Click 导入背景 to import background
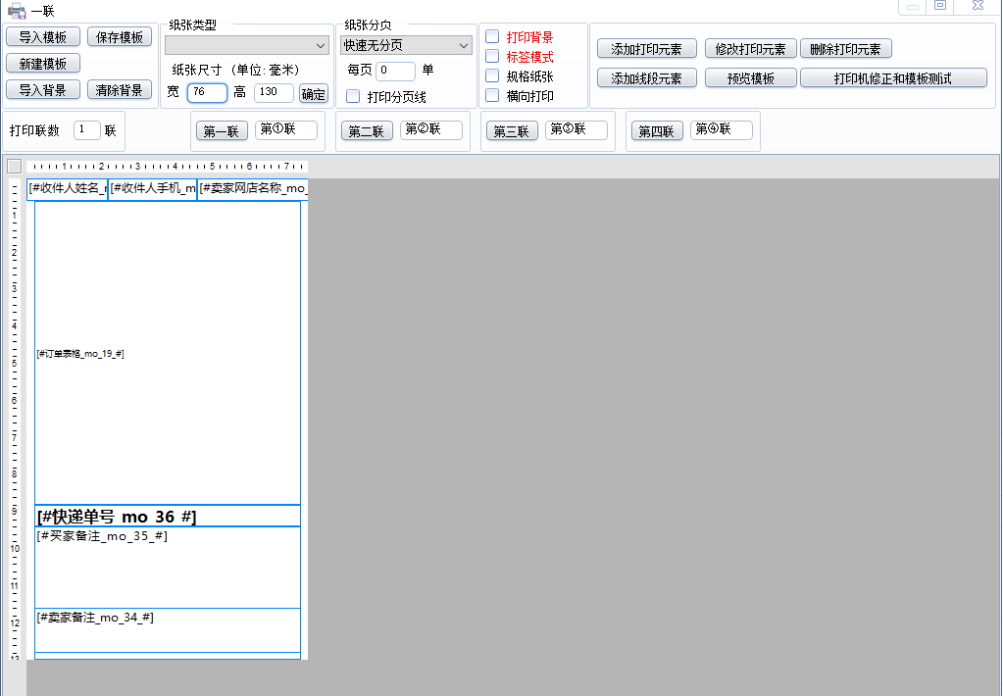This screenshot has height=696, width=1003. click(x=43, y=89)
